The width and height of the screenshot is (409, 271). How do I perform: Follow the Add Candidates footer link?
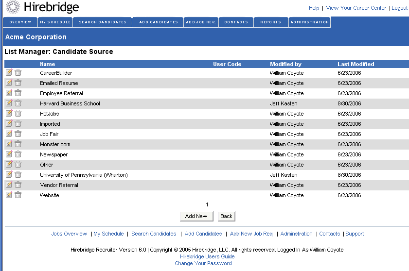point(203,234)
